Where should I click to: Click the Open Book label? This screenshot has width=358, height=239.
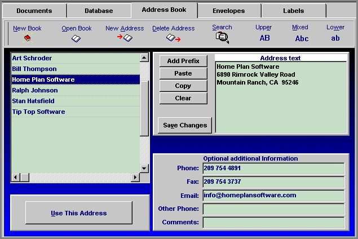tap(77, 28)
